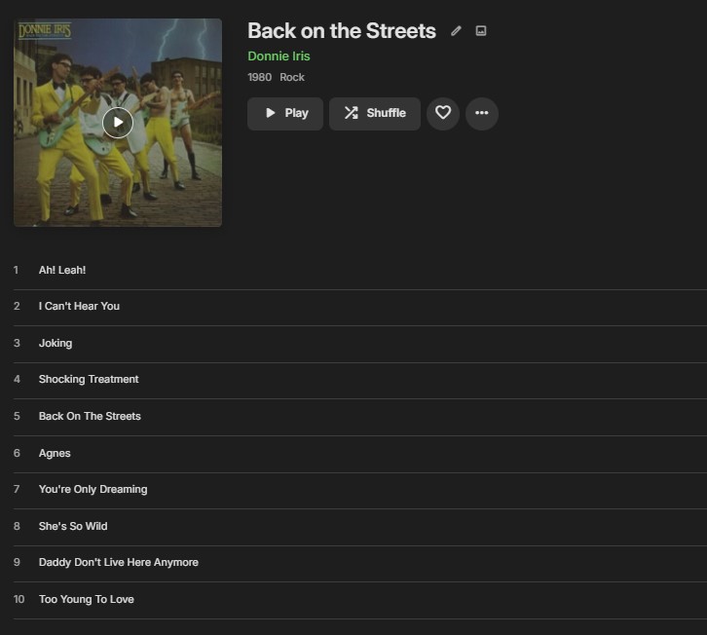Screen dimensions: 707x635
Task: Select track six "Agnes"
Action: pyautogui.click(x=55, y=453)
